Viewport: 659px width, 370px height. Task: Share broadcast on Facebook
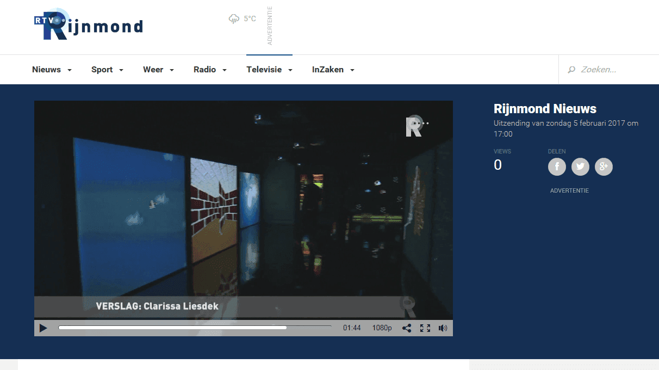pos(557,166)
